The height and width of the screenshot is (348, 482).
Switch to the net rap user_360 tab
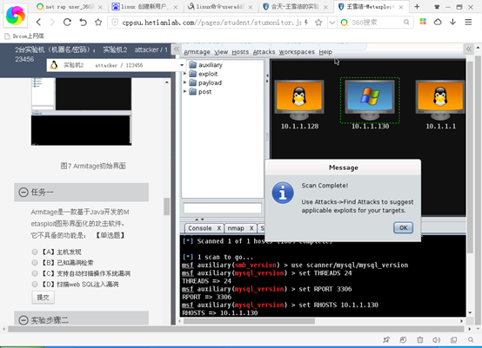coord(69,7)
